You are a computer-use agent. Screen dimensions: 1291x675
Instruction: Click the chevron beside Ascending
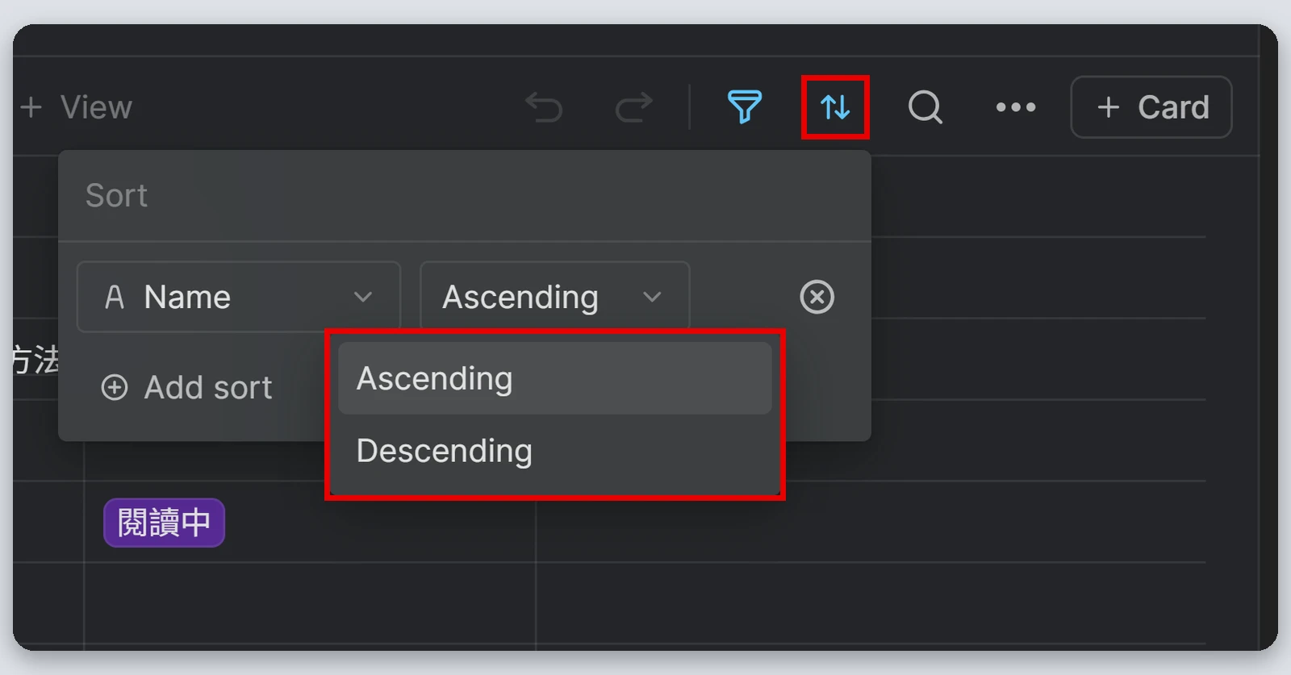[652, 297]
